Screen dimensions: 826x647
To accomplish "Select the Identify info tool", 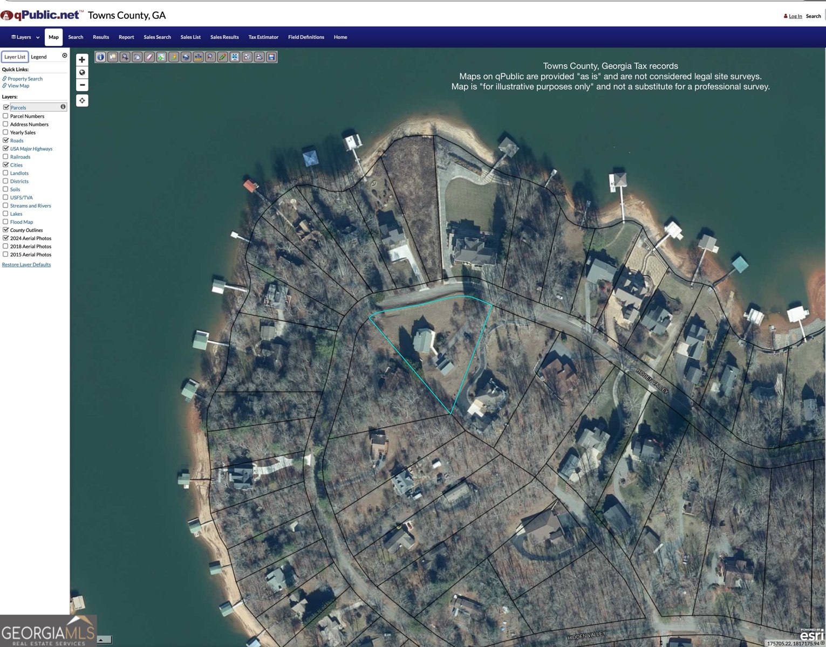I will [x=100, y=57].
